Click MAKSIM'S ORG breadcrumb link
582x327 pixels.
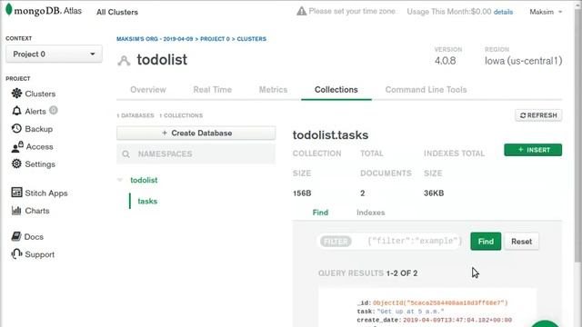click(155, 39)
